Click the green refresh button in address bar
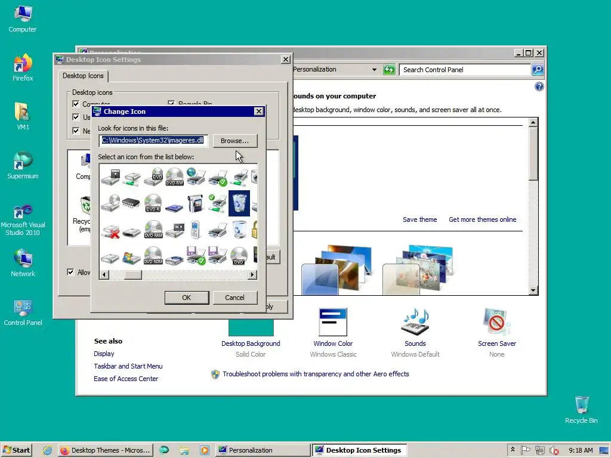The width and height of the screenshot is (611, 458). point(389,70)
